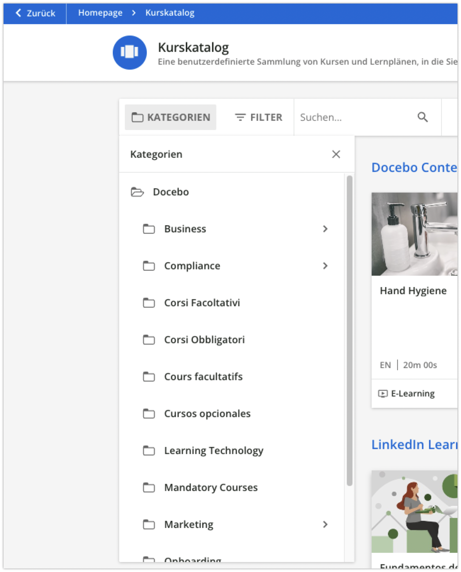Open the Hand Hygiene course thumbnail
The image size is (461, 572).
(414, 234)
